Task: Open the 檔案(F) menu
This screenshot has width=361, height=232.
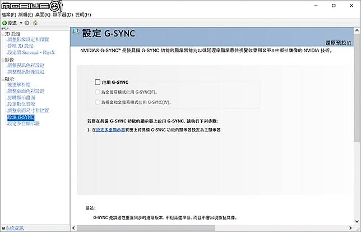Action: pyautogui.click(x=8, y=15)
